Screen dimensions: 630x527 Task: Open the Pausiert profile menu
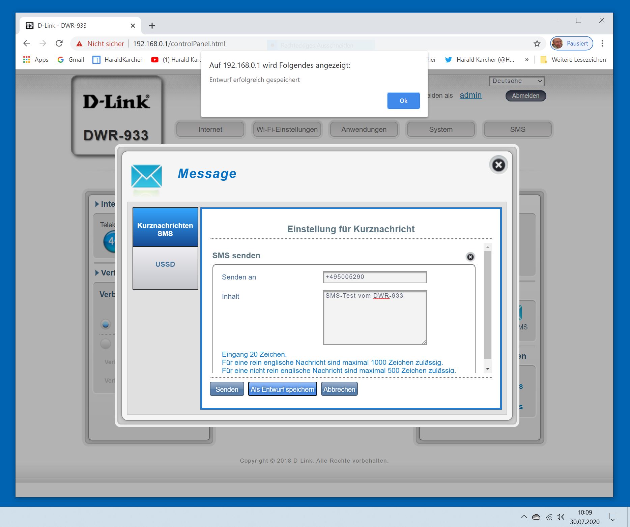(x=572, y=43)
